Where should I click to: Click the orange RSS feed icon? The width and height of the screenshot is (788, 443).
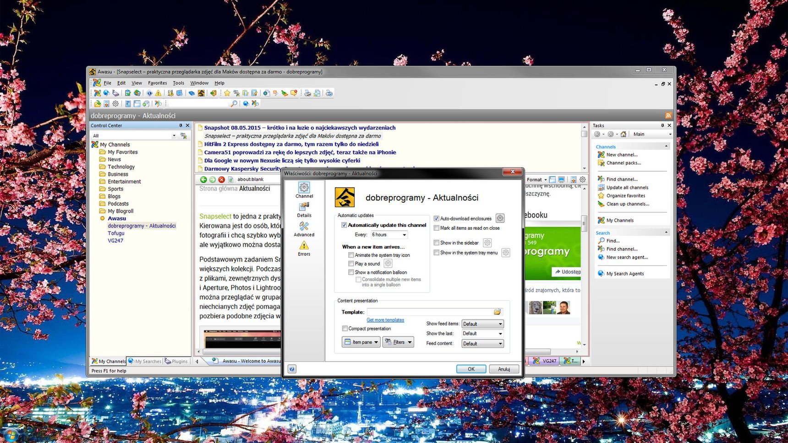(668, 115)
